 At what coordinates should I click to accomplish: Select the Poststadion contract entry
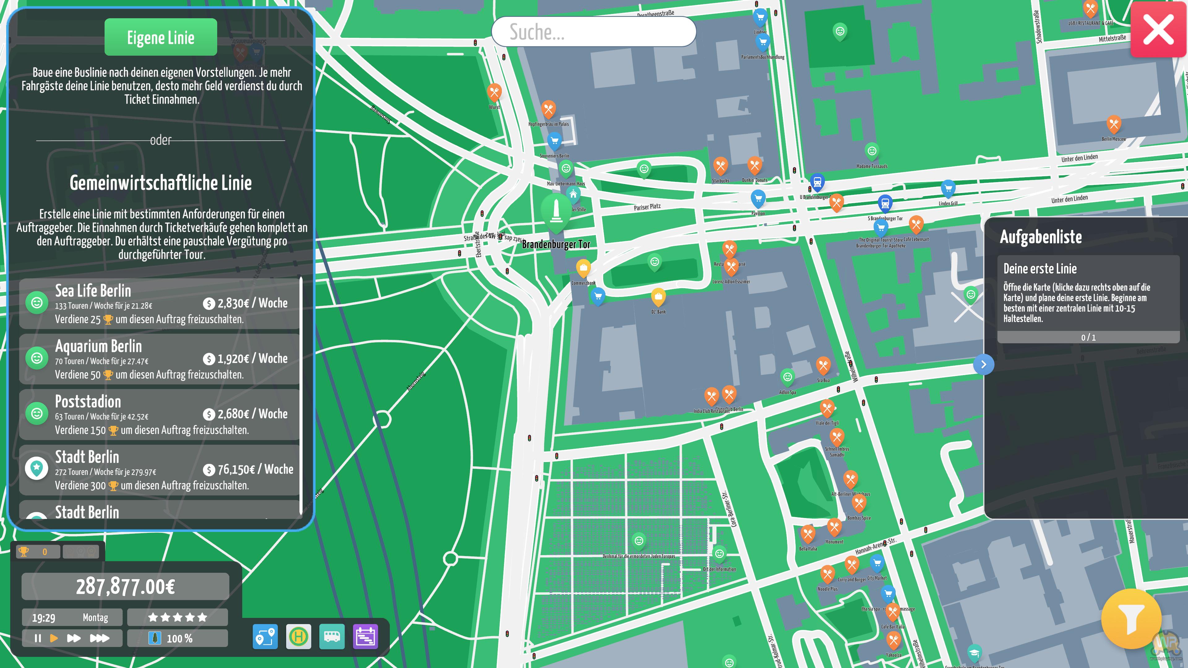coord(159,414)
